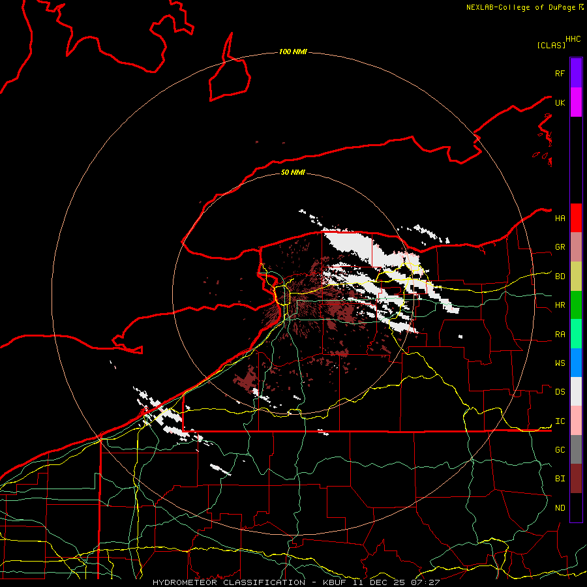Click the dark red BI legend swatch
Image resolution: width=587 pixels, height=587 pixels.
point(576,479)
